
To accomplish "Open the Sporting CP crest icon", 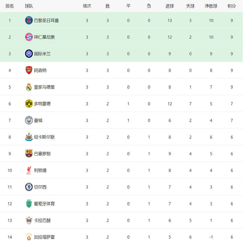I will click(29, 204).
